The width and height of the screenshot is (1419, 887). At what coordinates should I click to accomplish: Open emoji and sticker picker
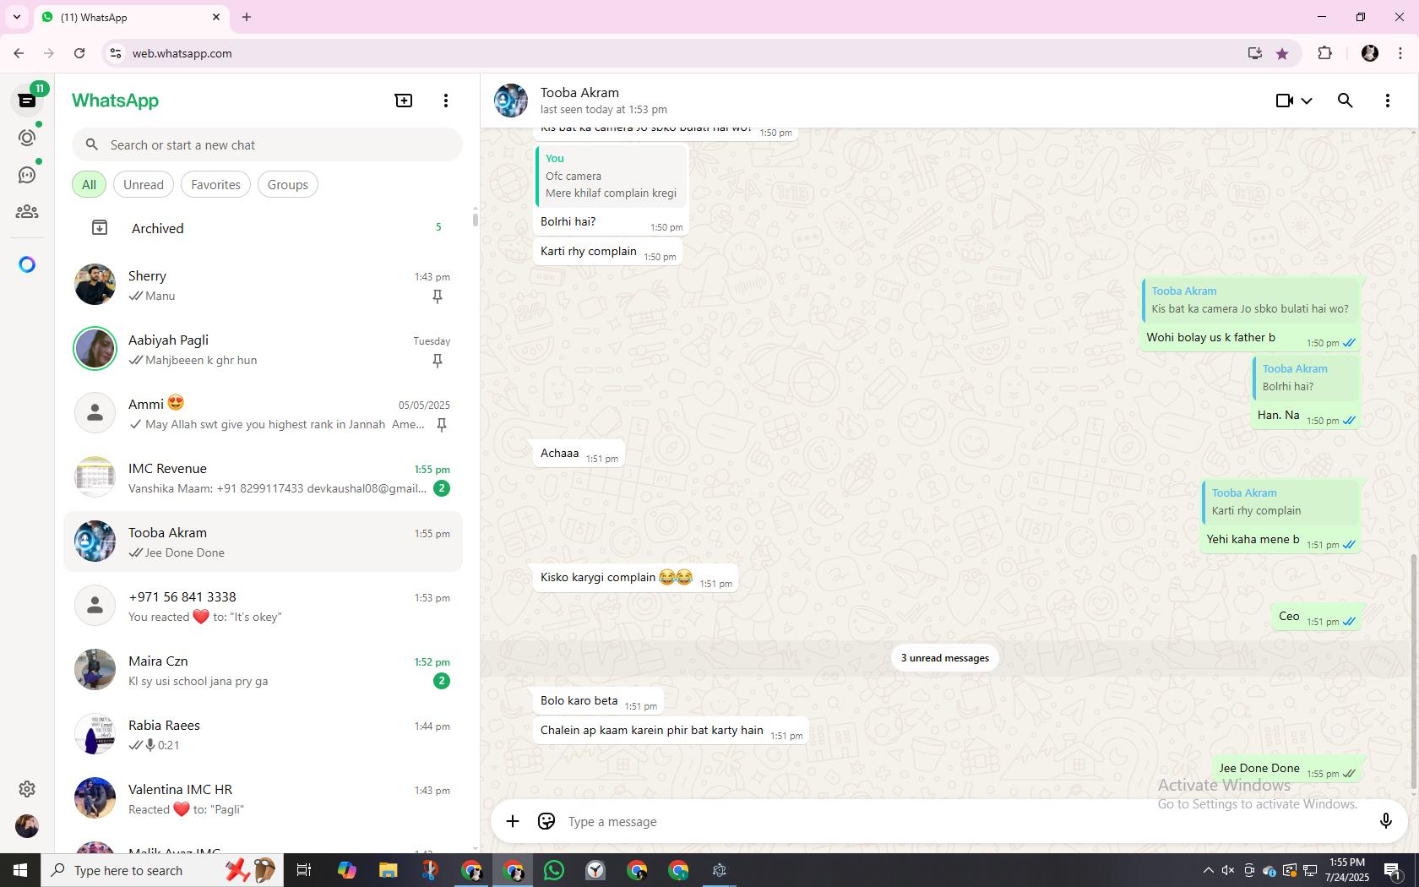546,821
